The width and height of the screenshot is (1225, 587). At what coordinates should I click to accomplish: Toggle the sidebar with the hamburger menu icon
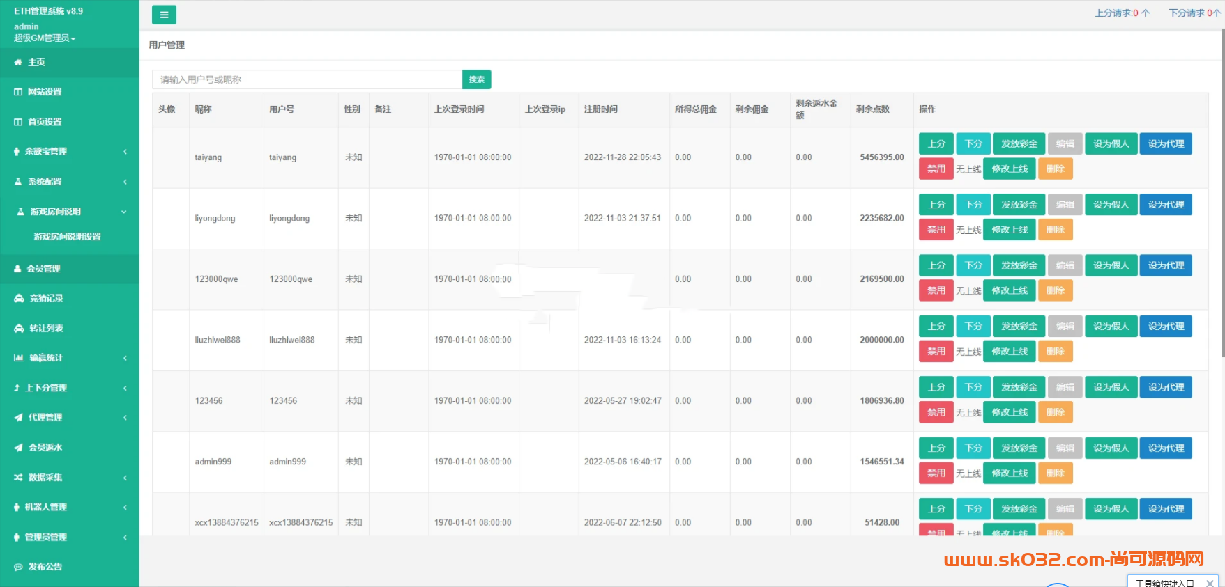pyautogui.click(x=164, y=15)
